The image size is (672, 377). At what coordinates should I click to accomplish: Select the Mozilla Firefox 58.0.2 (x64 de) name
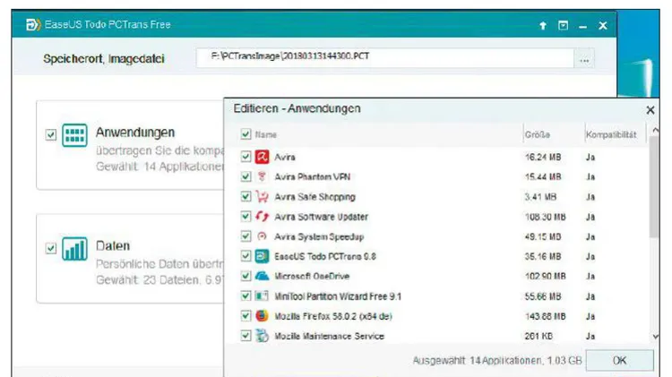coord(333,316)
